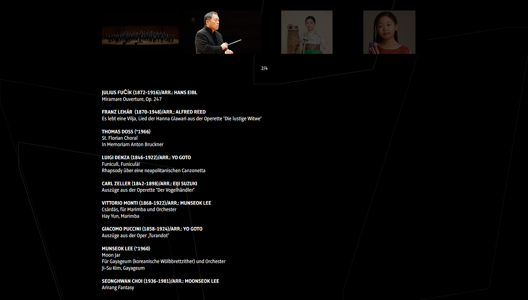Select the Julius Fučík composer heading
528x300 pixels.
click(149, 93)
